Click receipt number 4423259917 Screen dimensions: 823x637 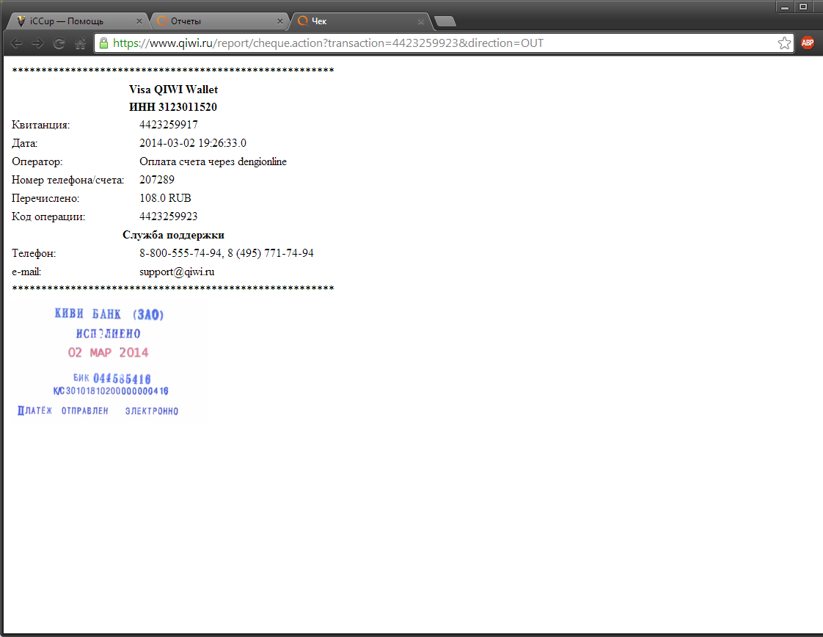click(x=169, y=125)
